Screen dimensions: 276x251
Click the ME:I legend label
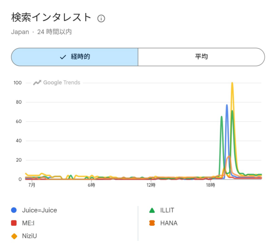(x=28, y=223)
